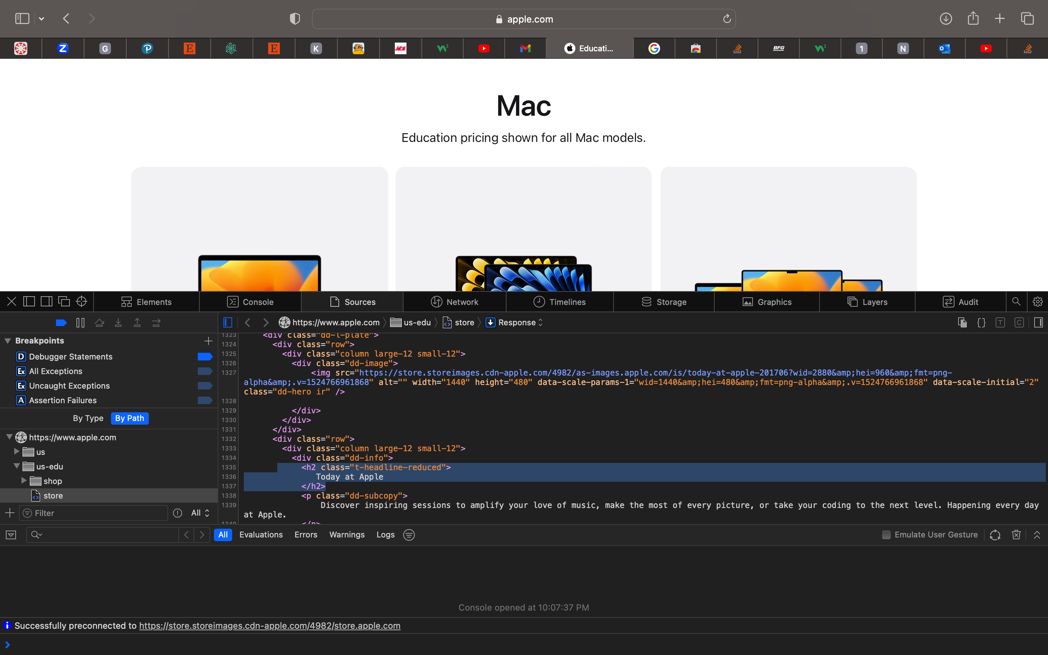The width and height of the screenshot is (1048, 655).
Task: Pause script execution in debugger
Action: (80, 323)
